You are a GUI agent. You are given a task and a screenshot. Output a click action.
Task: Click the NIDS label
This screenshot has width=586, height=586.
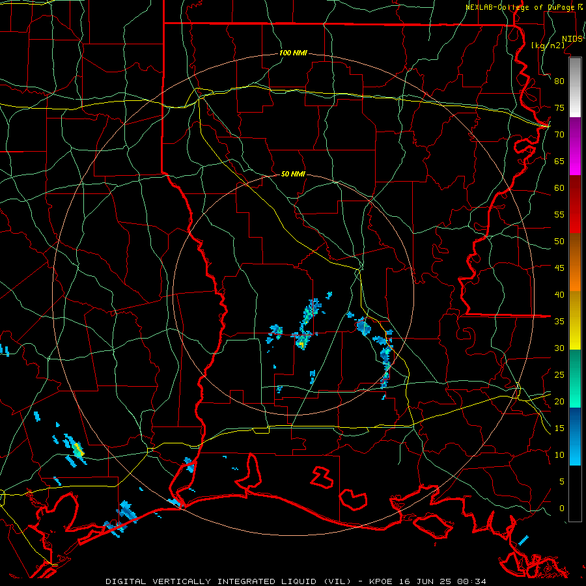(572, 39)
